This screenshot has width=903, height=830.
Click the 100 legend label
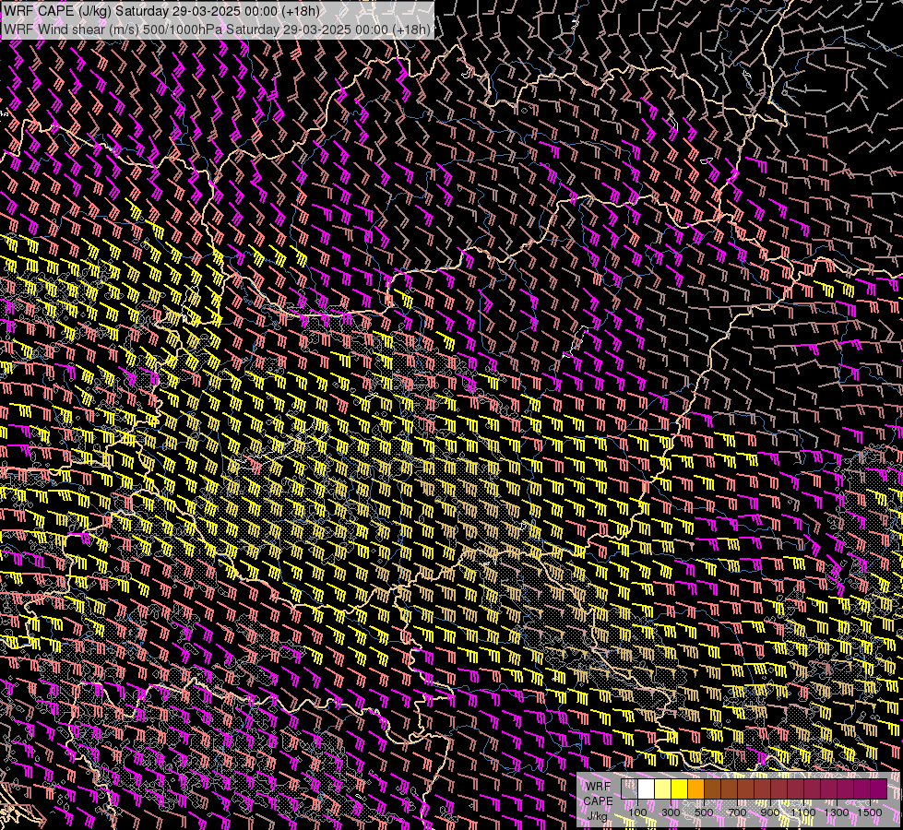click(637, 812)
